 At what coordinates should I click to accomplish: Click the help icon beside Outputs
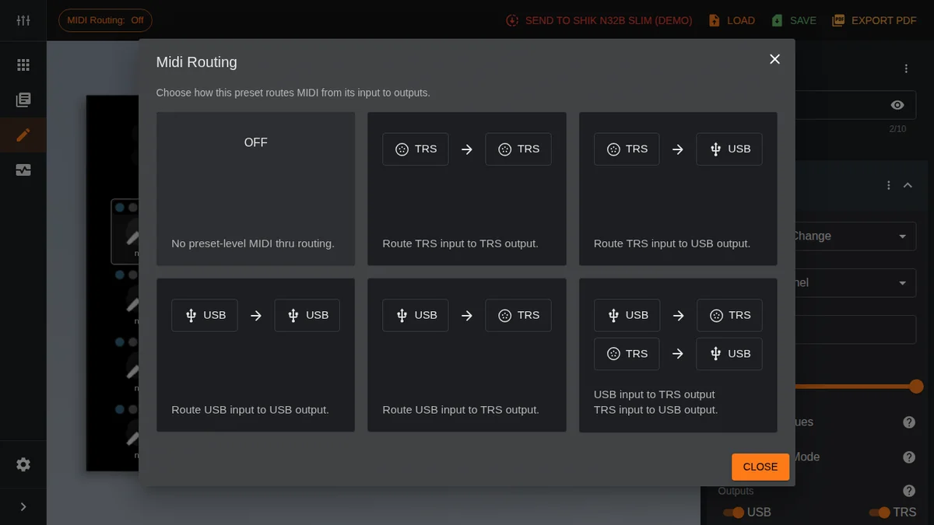click(908, 491)
